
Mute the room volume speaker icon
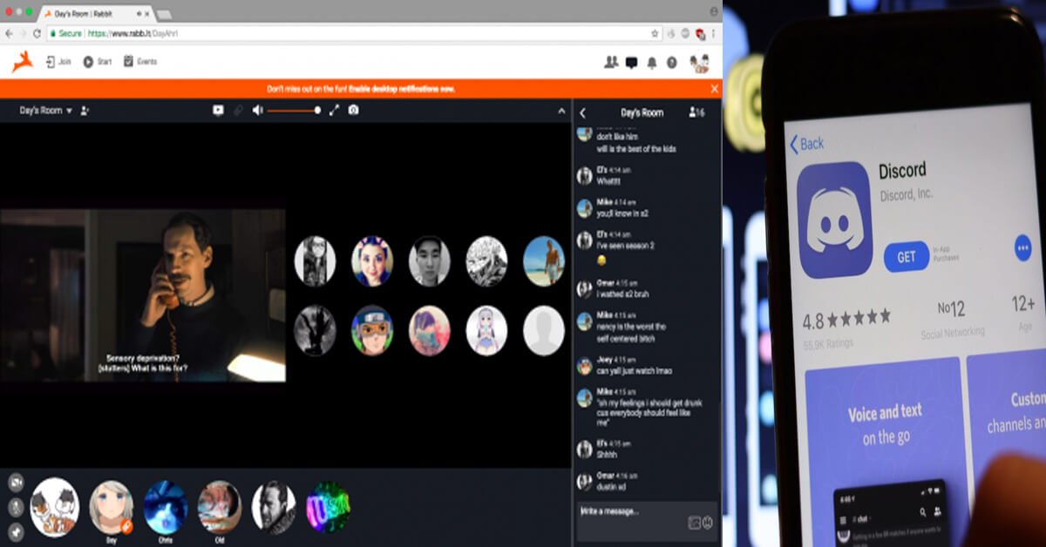click(x=257, y=111)
